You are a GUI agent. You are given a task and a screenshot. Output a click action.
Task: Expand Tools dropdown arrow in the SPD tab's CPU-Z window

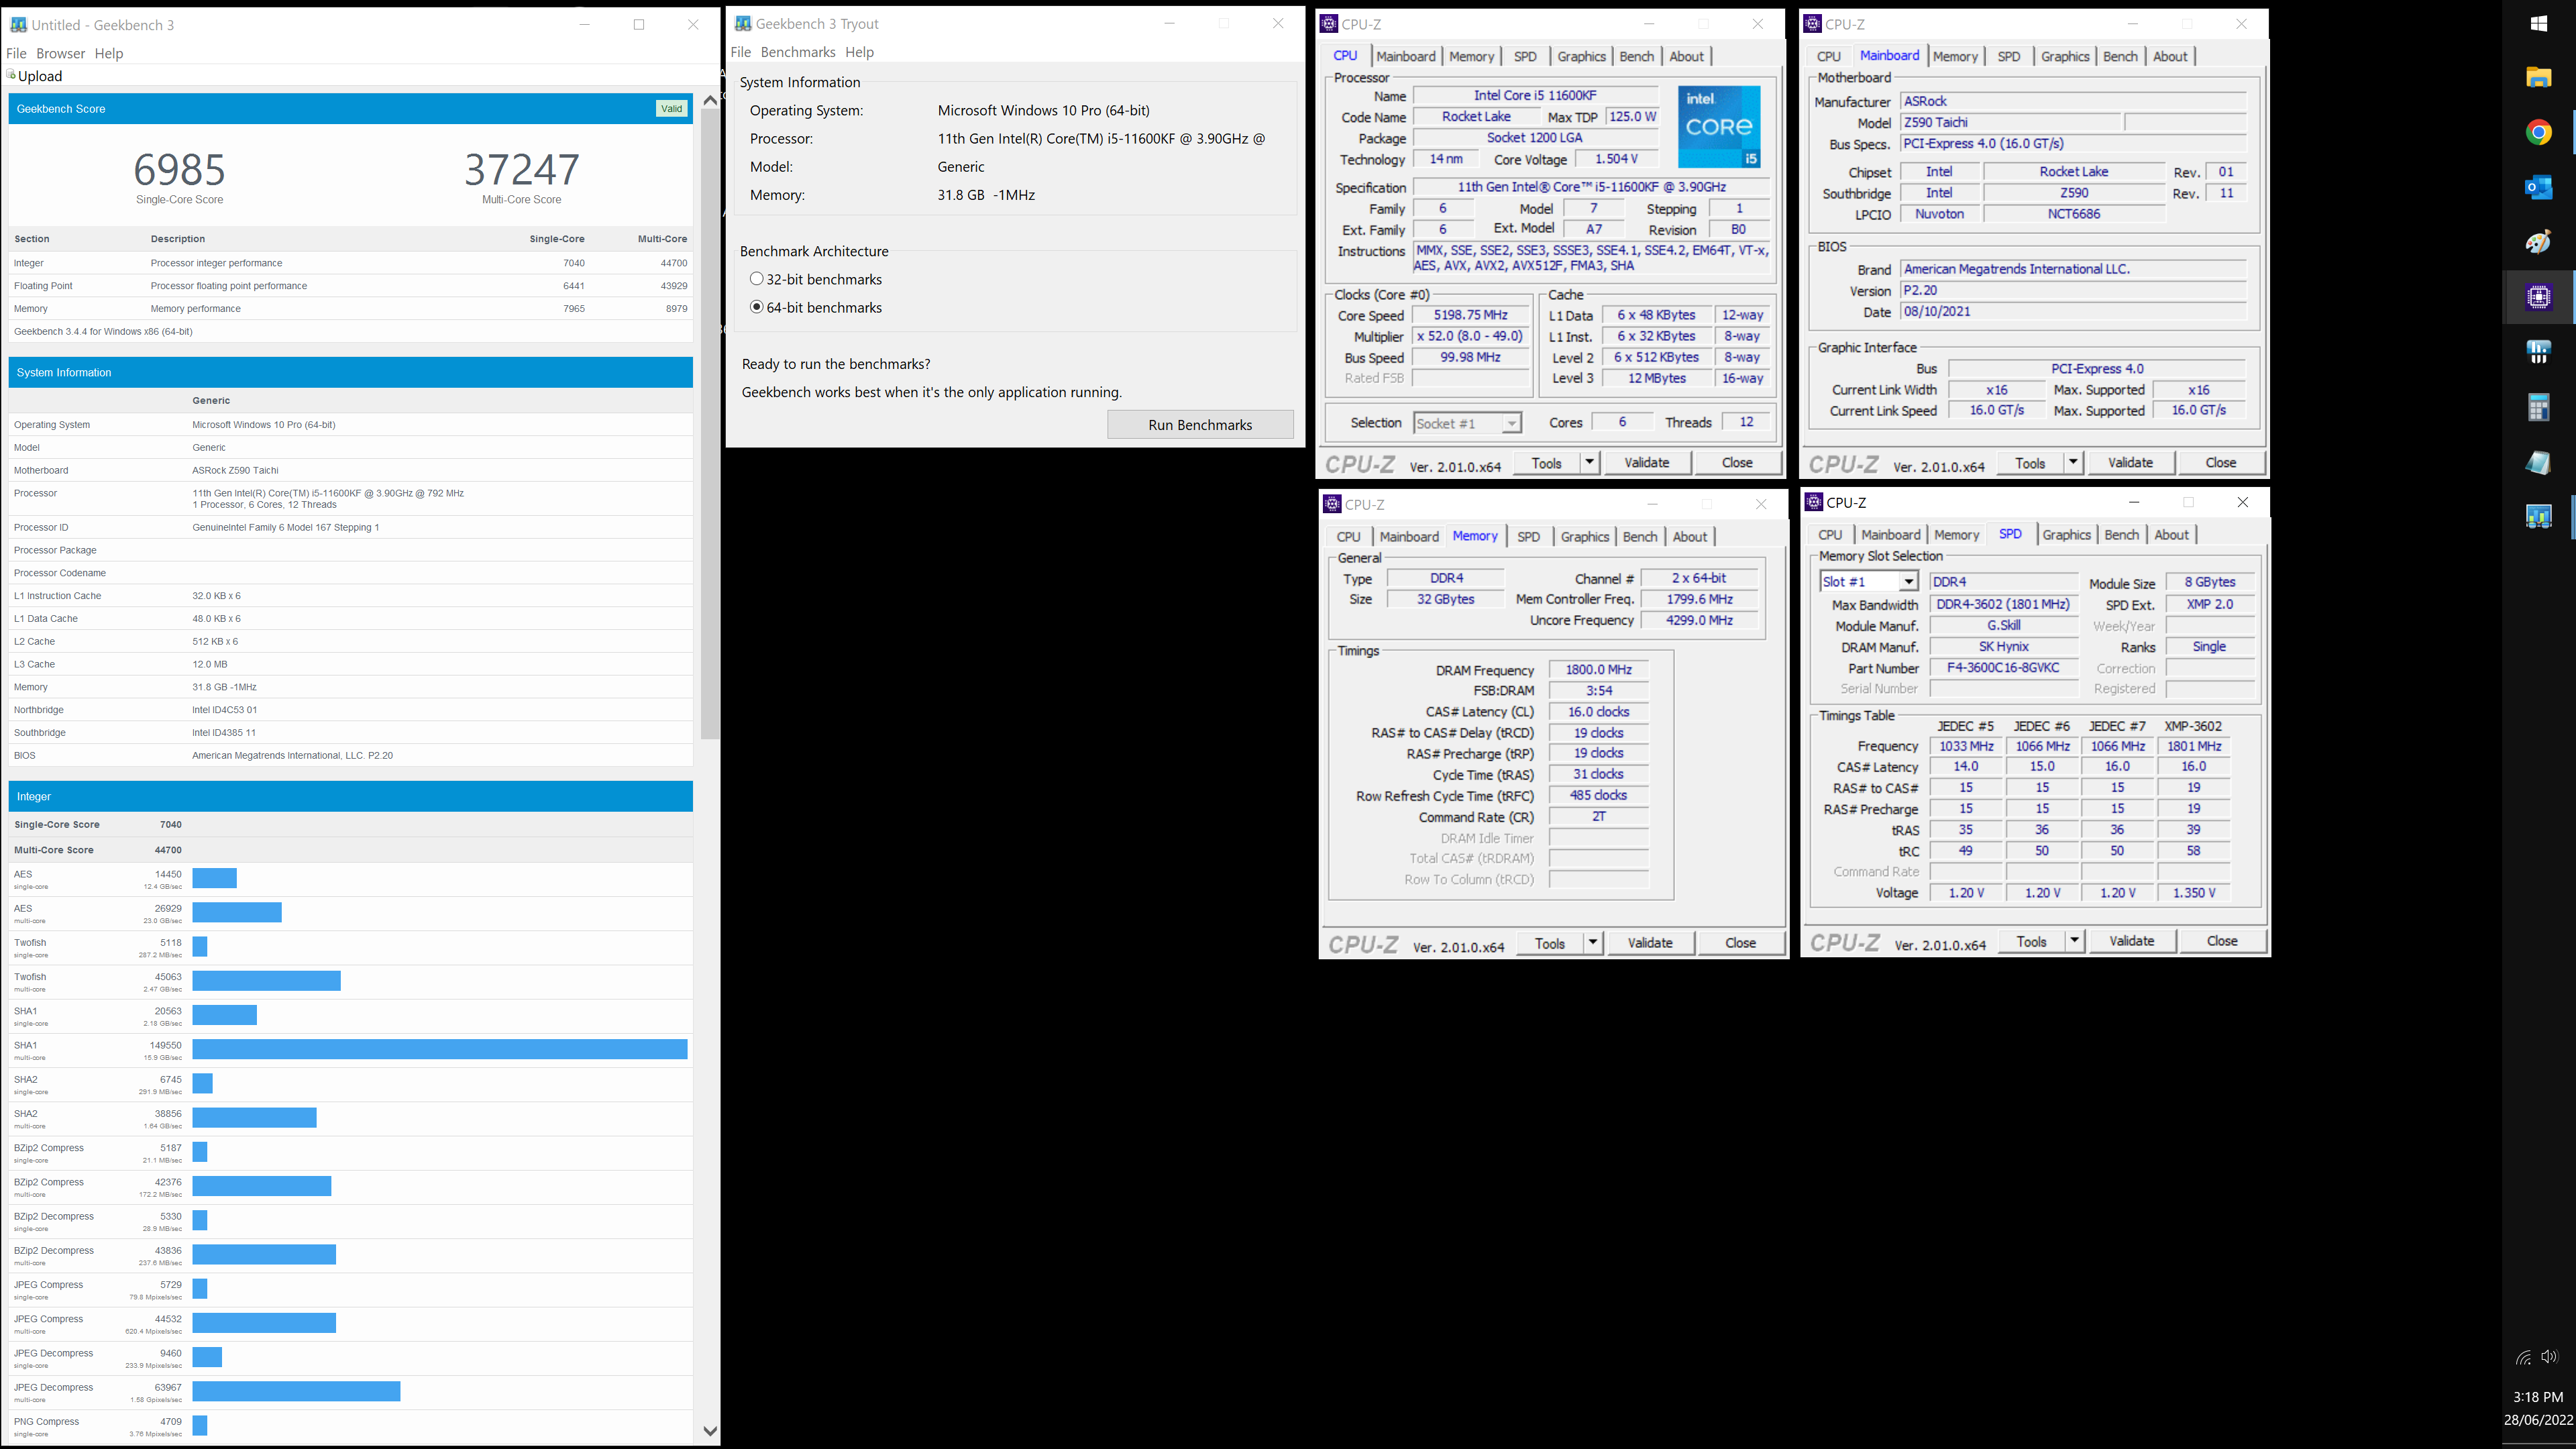click(x=2074, y=940)
